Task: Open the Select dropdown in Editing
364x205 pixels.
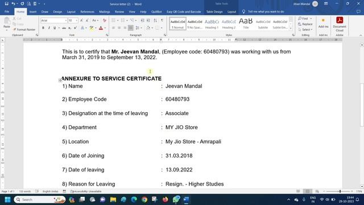Action: click(305, 30)
